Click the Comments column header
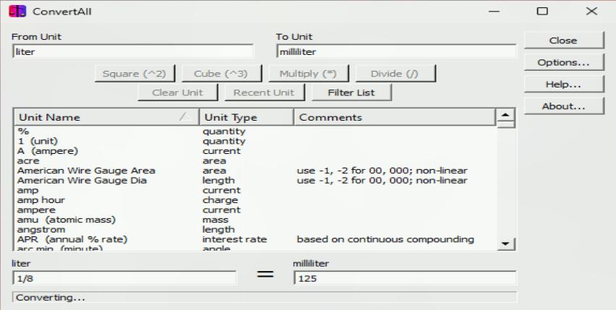Image resolution: width=616 pixels, height=310 pixels. 393,117
